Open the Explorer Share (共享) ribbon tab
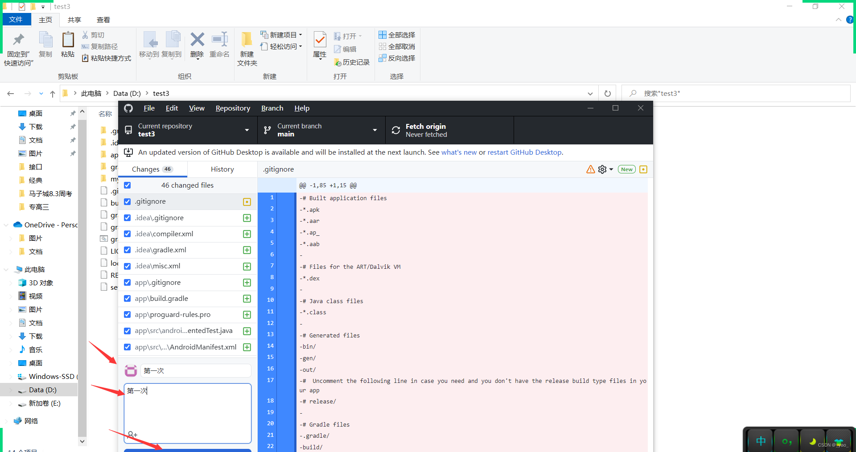This screenshot has width=856, height=452. [74, 20]
